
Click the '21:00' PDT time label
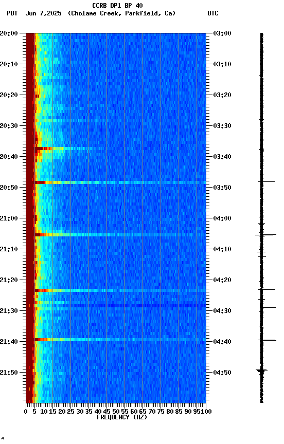9,218
